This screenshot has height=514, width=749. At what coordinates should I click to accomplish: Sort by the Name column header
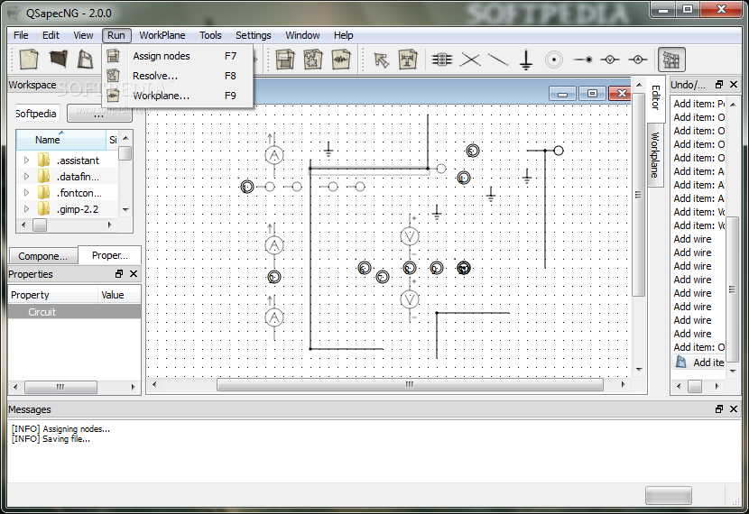click(x=61, y=140)
